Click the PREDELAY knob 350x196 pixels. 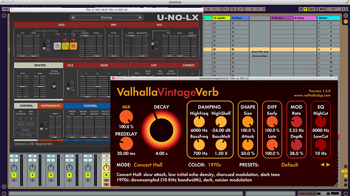click(x=126, y=144)
